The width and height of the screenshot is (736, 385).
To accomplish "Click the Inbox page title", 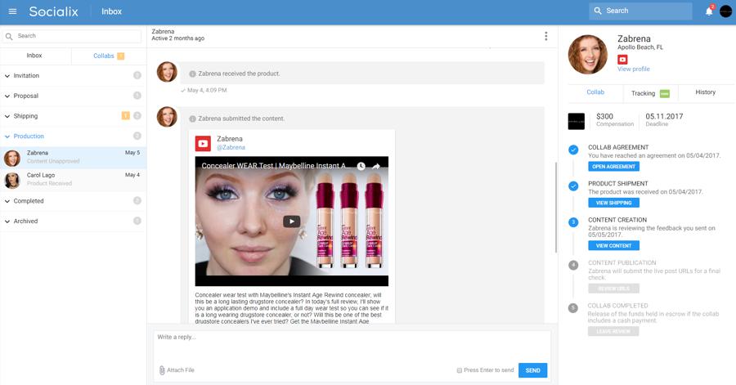I will click(112, 11).
